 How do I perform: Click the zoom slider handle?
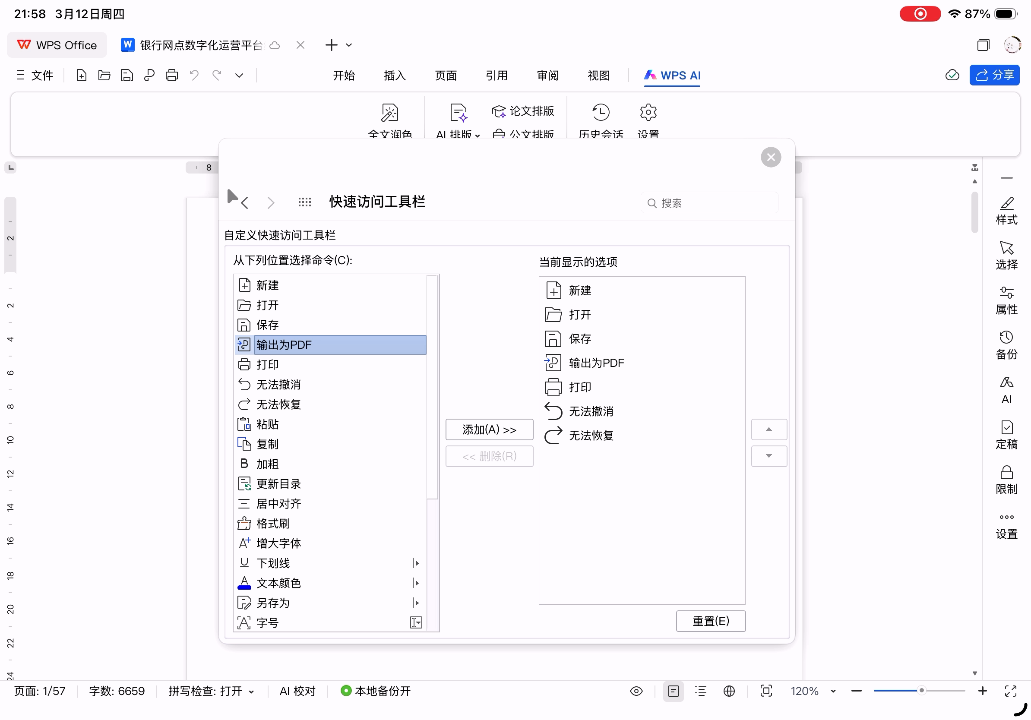[921, 690]
